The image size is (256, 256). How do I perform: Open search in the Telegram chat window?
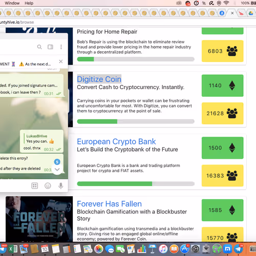[x=39, y=47]
